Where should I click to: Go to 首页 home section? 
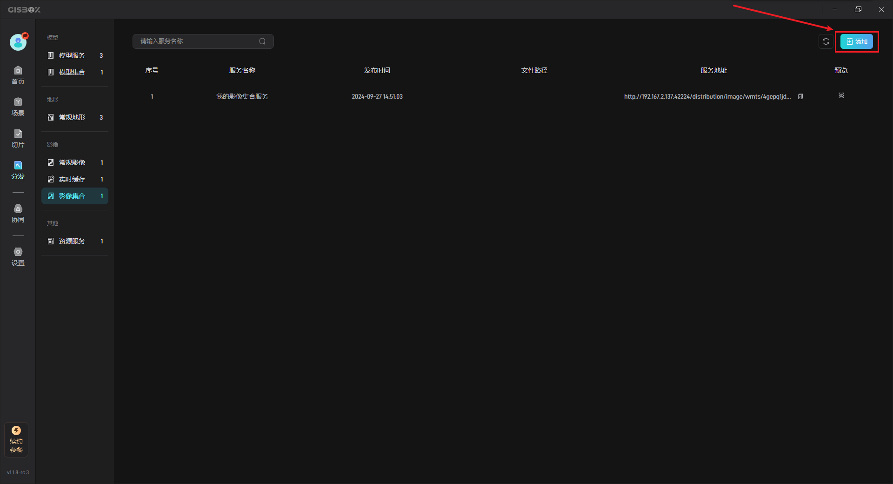click(18, 75)
